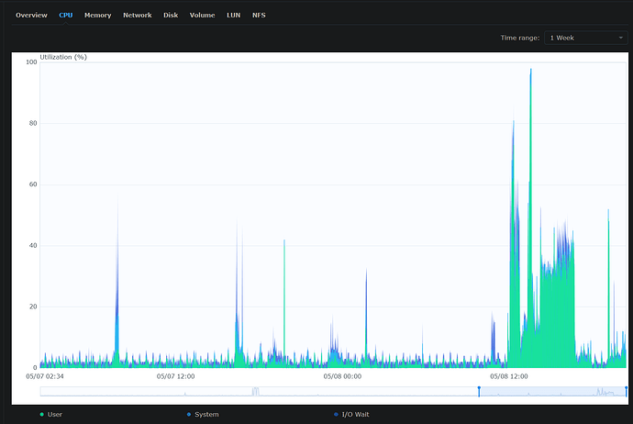Click the 05/07 12:00 axis label
The width and height of the screenshot is (633, 424).
click(175, 376)
